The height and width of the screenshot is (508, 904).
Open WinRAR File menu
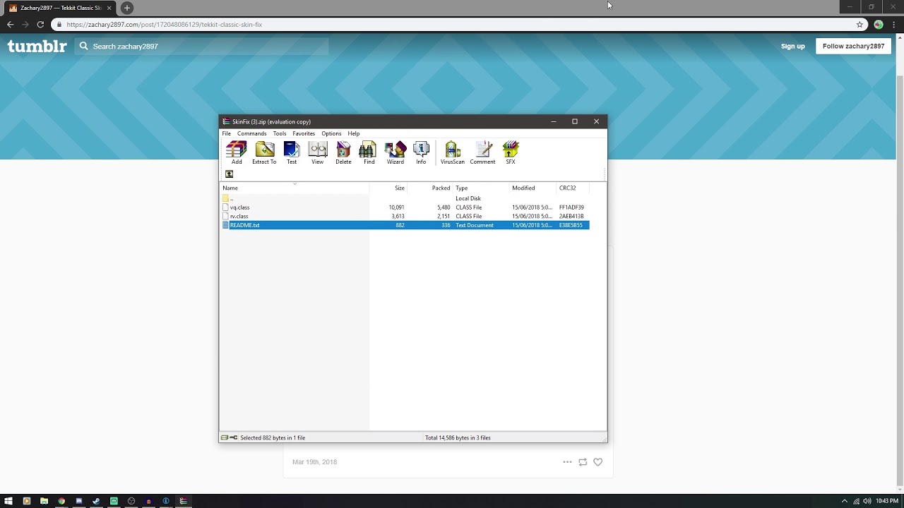pyautogui.click(x=227, y=133)
